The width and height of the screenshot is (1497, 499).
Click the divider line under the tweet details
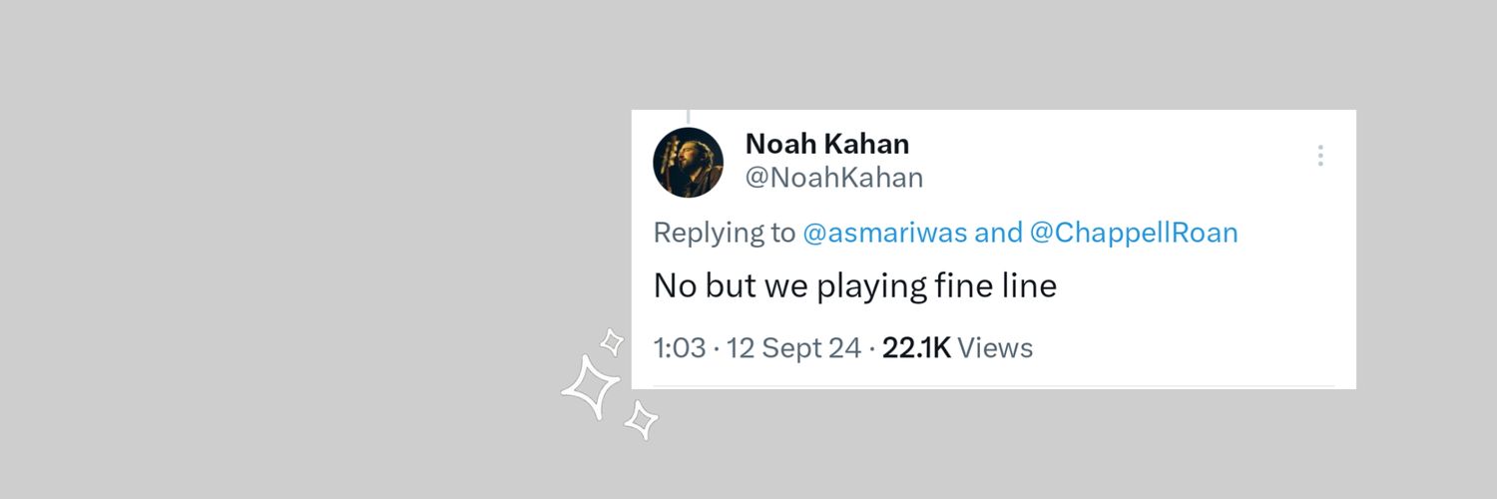coord(993,386)
